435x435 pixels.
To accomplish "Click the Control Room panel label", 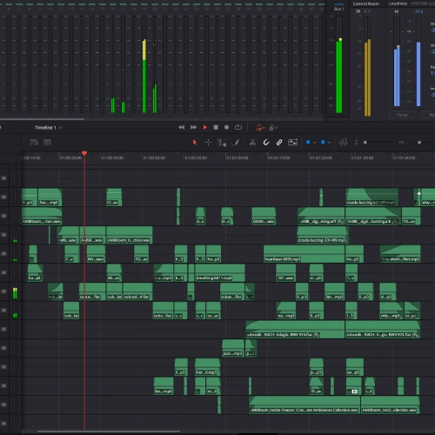I will 366,3.
